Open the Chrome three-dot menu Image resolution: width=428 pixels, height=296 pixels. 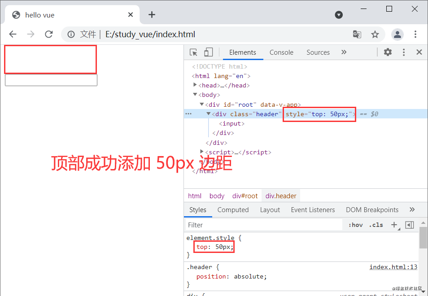[415, 35]
